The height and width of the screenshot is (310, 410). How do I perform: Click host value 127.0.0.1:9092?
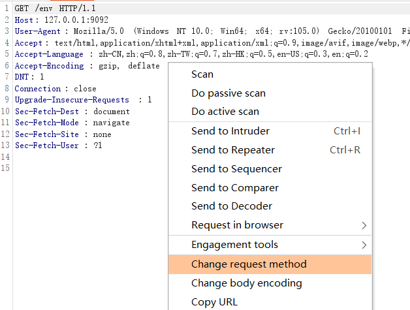pyautogui.click(x=76, y=20)
